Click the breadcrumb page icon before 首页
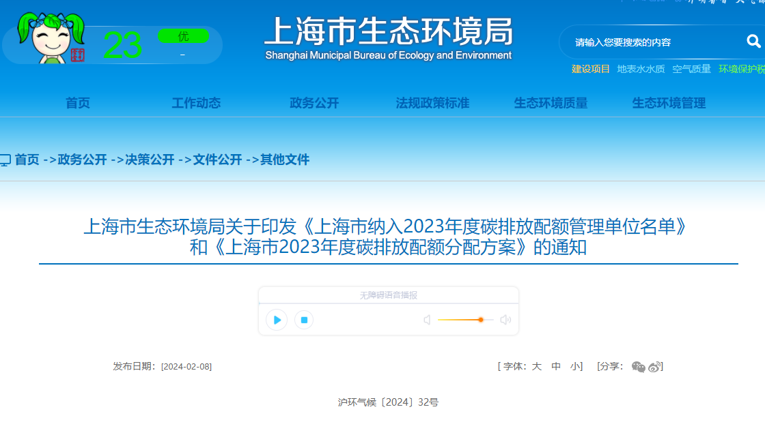 (5, 160)
